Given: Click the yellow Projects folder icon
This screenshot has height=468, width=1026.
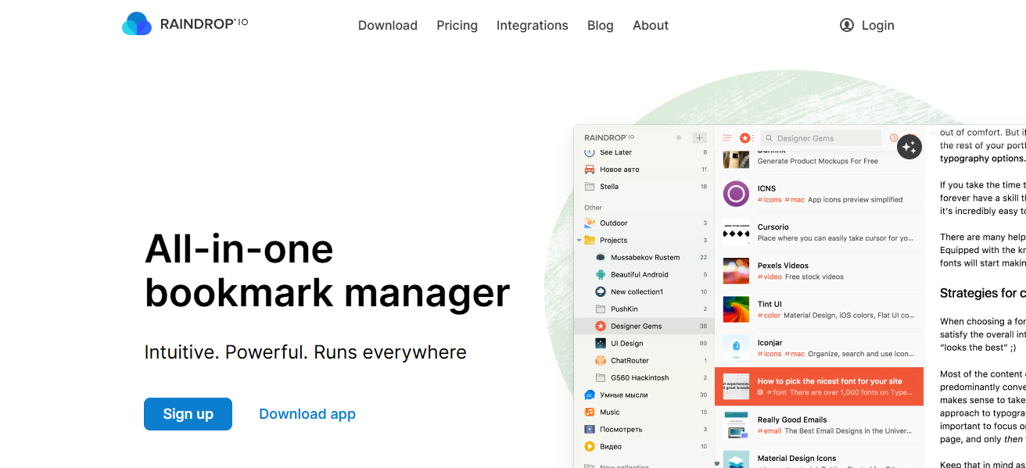Looking at the screenshot, I should point(590,240).
